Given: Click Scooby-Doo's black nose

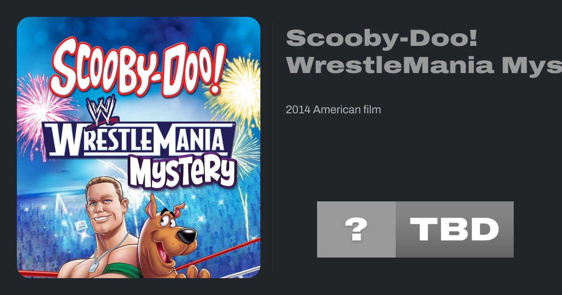Looking at the screenshot, I should (x=187, y=236).
